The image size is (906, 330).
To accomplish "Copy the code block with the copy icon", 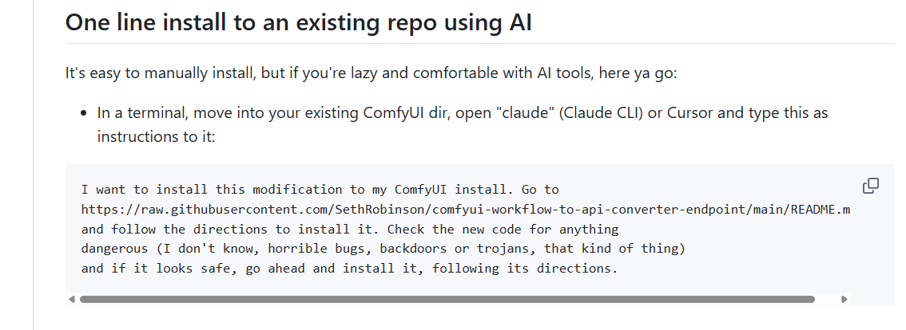I will (x=870, y=186).
